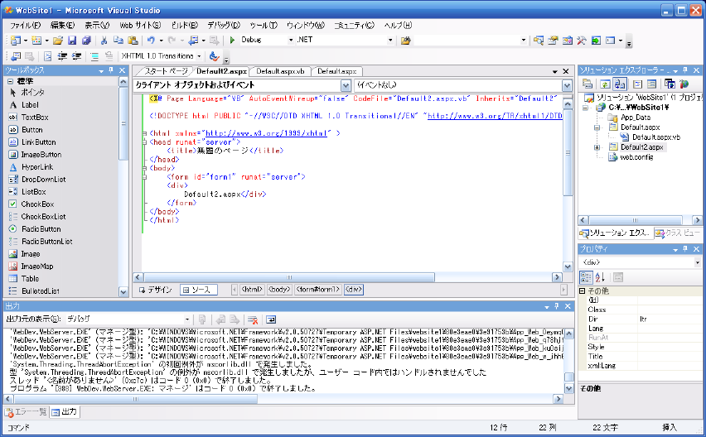The height and width of the screenshot is (437, 706).
Task: Toggle auto-hide pin on Properties panel
Action: (x=686, y=249)
